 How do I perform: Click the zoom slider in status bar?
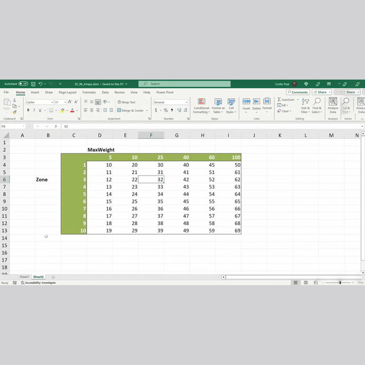pyautogui.click(x=340, y=283)
